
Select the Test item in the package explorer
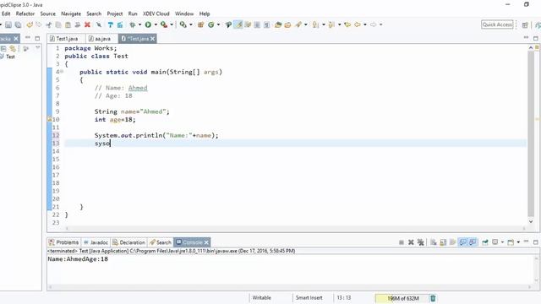coord(10,57)
